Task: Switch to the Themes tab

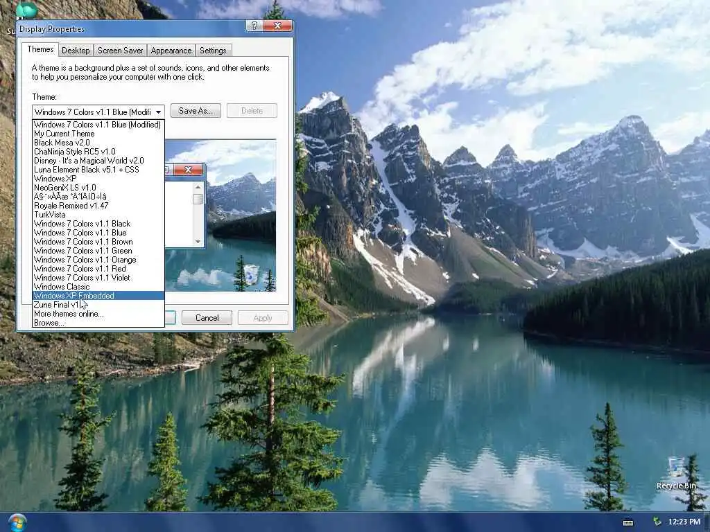Action: [40, 49]
